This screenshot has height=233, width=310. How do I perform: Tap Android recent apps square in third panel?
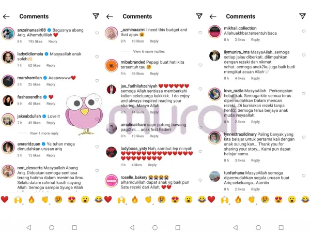[281, 227]
